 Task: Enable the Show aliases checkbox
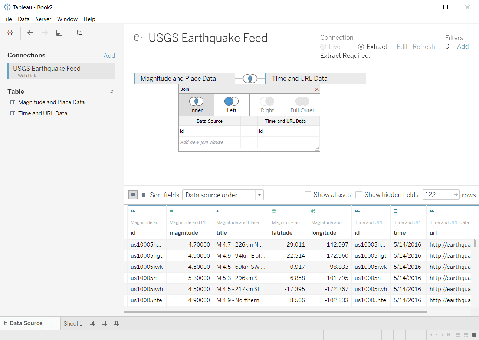[308, 194]
